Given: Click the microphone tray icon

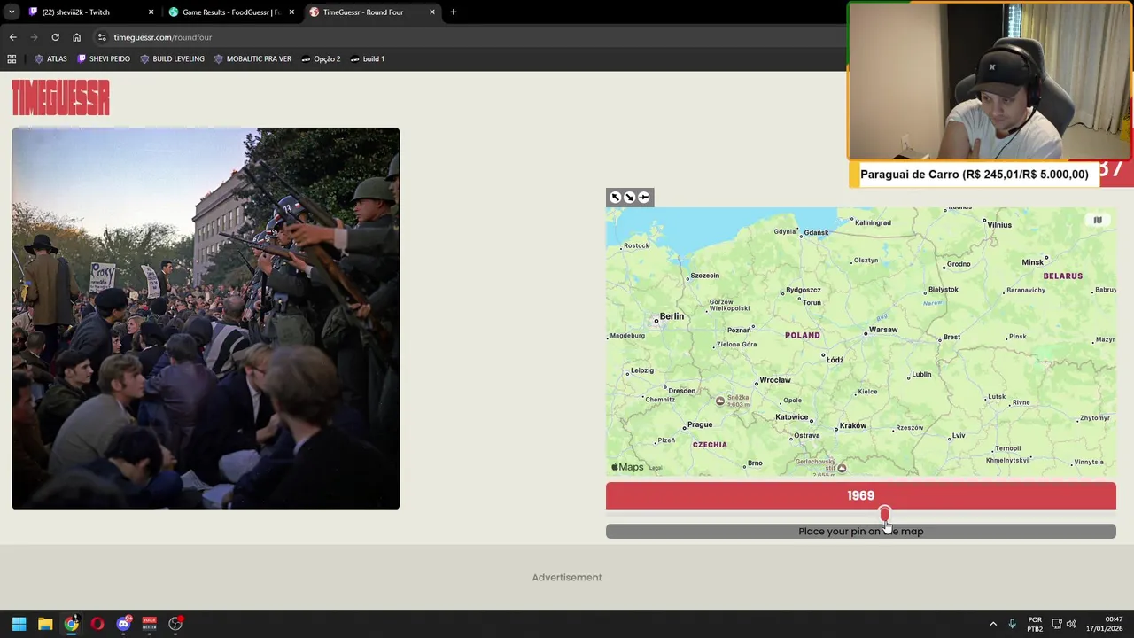Looking at the screenshot, I should [x=1012, y=624].
